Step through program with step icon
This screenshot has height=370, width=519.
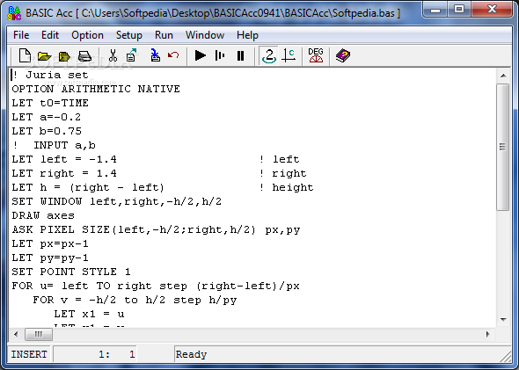(220, 55)
